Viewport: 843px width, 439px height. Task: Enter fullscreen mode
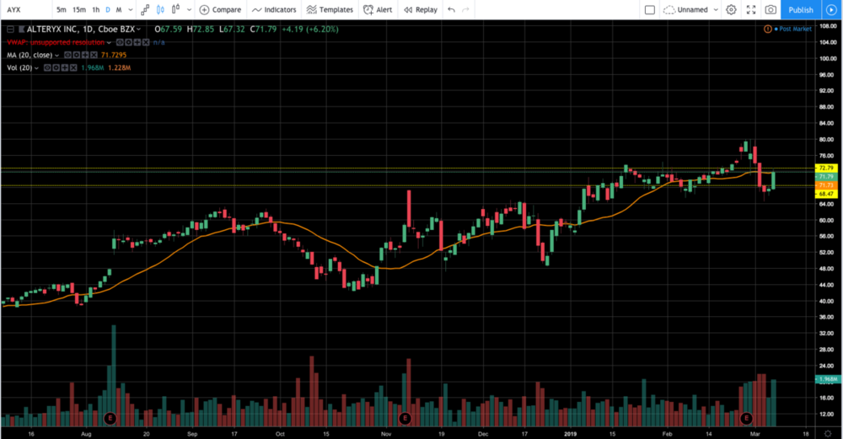[750, 10]
